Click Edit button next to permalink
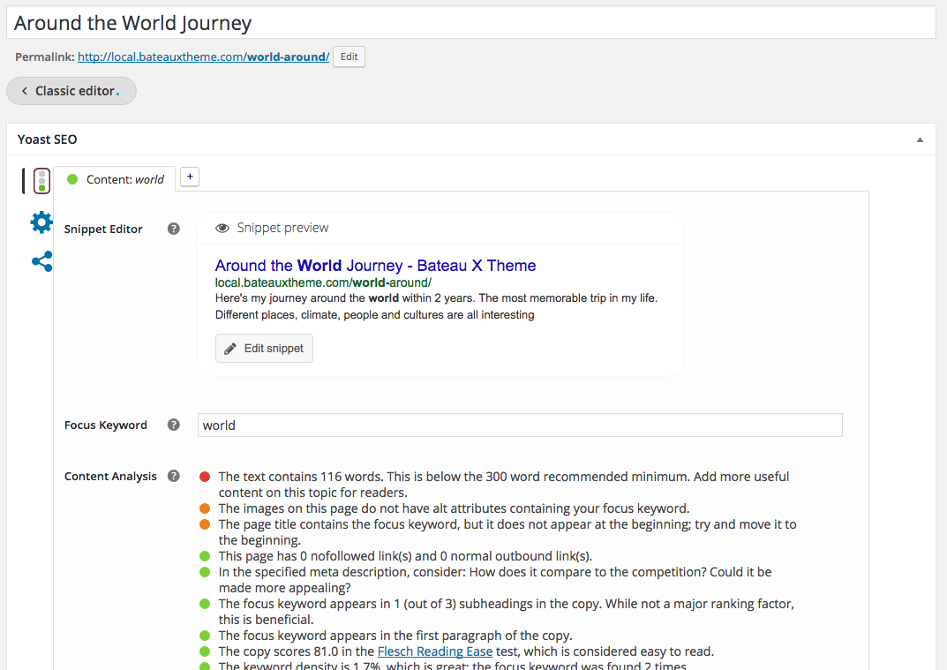The image size is (947, 670). (349, 56)
